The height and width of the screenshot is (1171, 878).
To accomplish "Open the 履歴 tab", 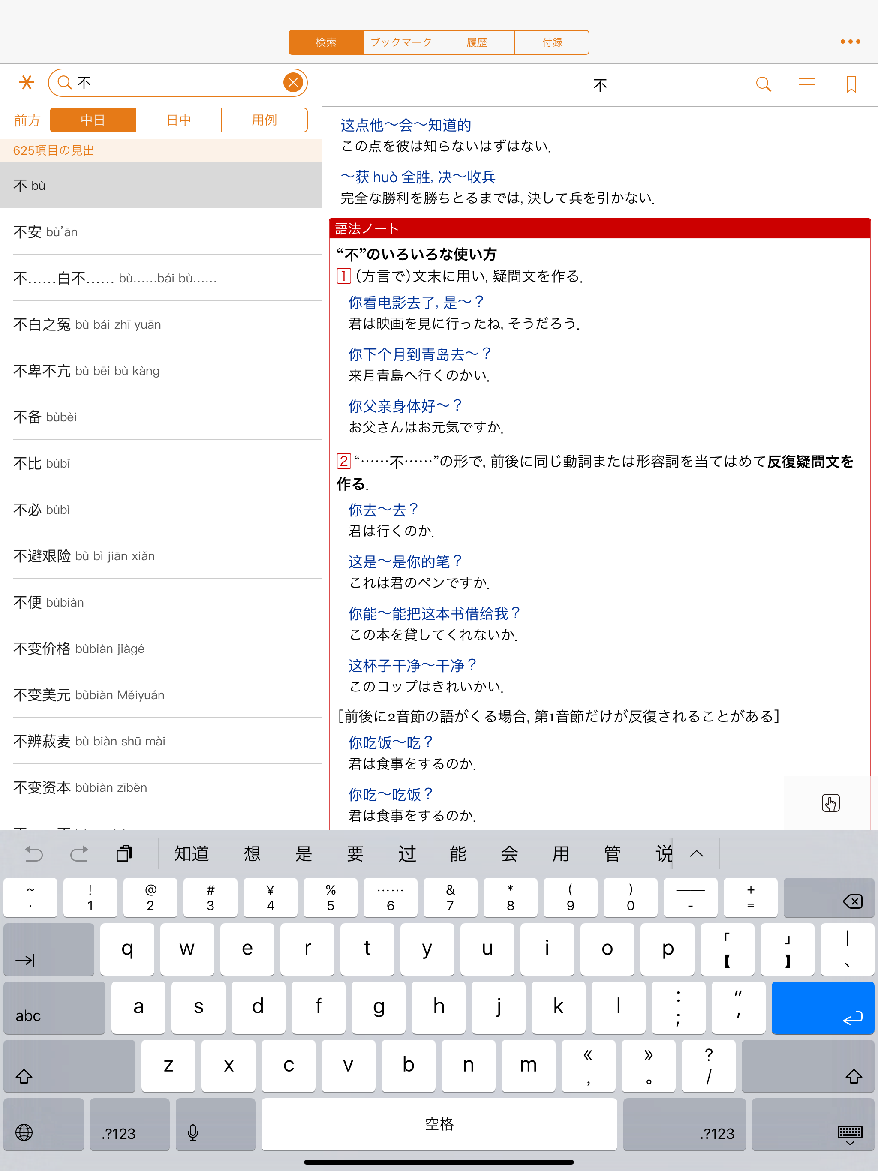I will click(477, 42).
